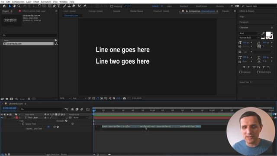Open the Window menu
Image resolution: width=277 pixels, height=156 pixels.
click(x=64, y=2)
